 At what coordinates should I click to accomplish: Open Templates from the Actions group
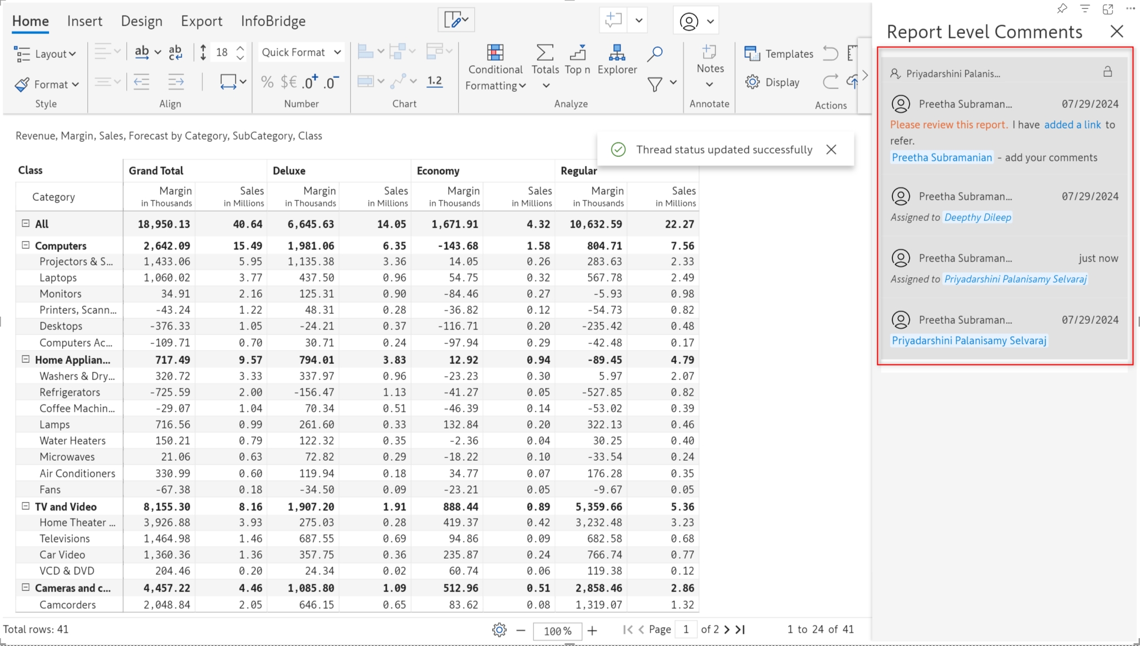(x=779, y=53)
